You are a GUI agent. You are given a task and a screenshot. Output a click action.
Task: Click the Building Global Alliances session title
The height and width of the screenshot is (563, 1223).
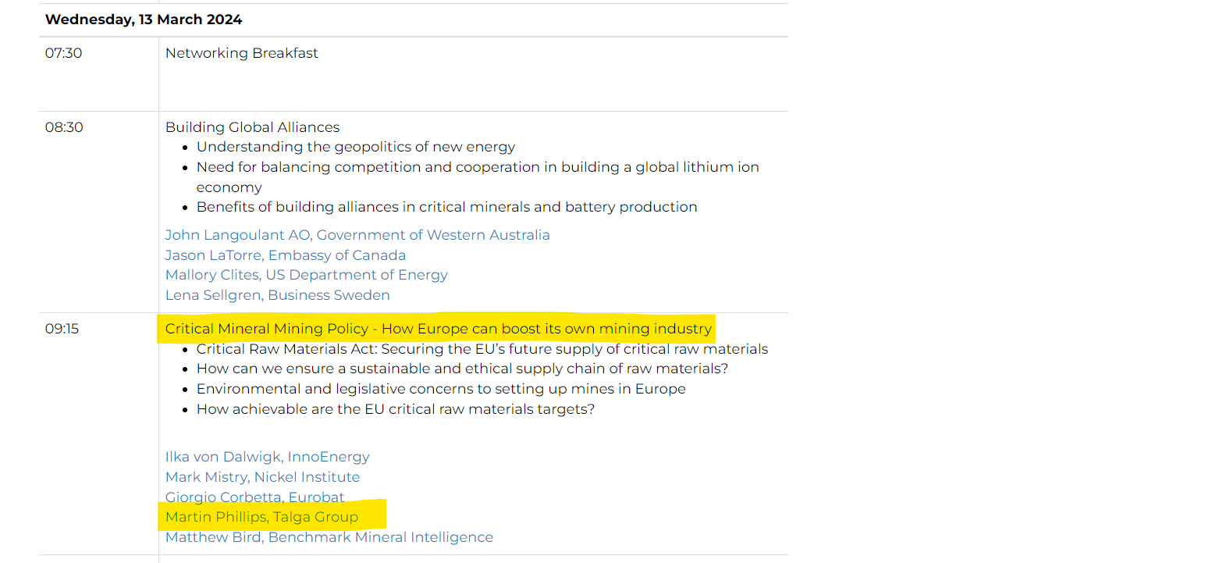(x=253, y=127)
